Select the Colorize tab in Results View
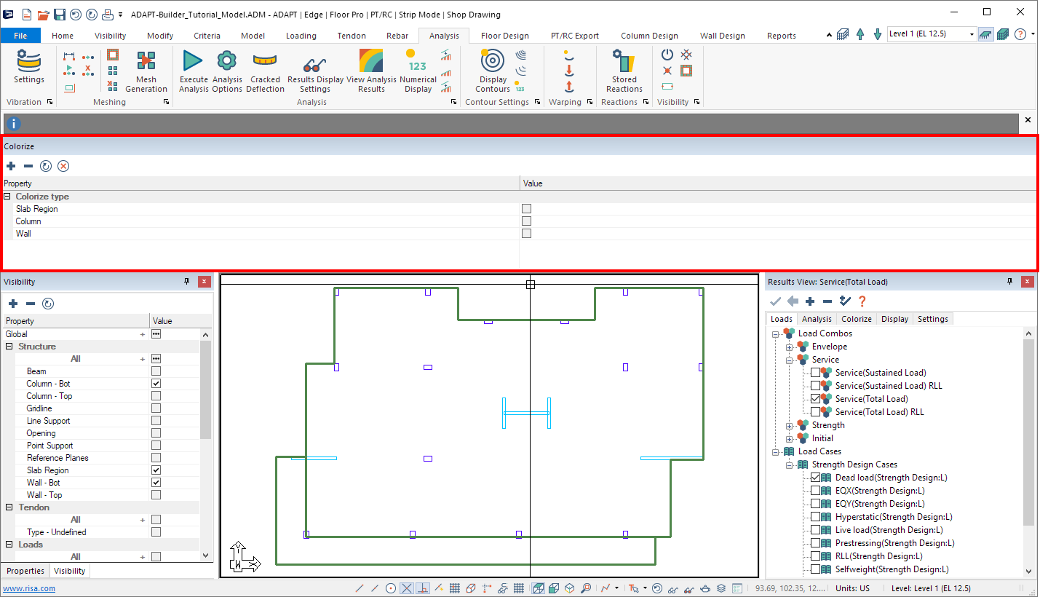Viewport: 1040px width, 597px height. point(856,319)
